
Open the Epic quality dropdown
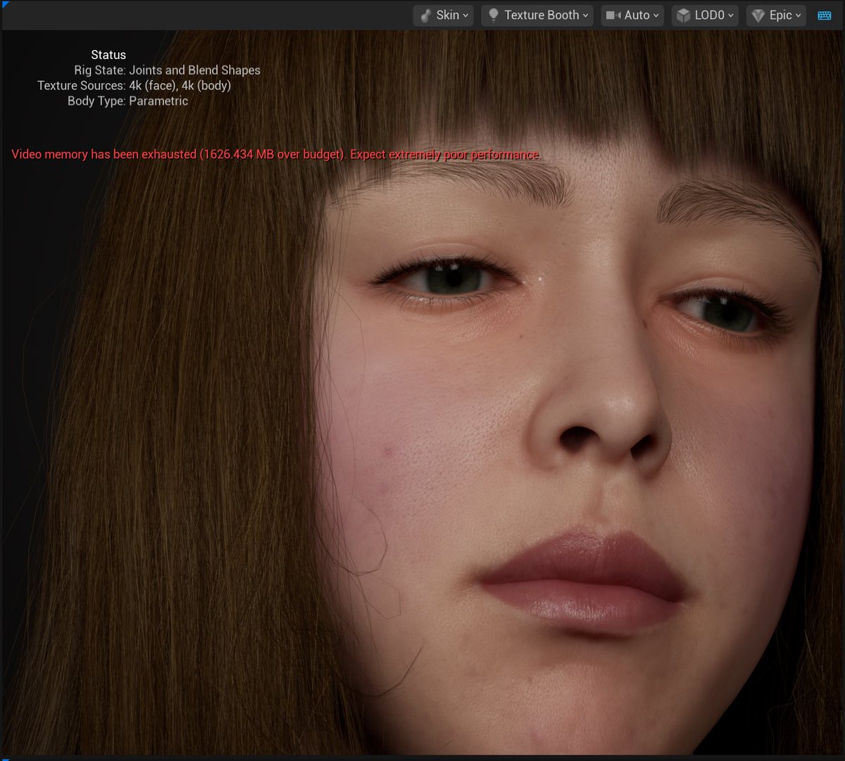777,15
